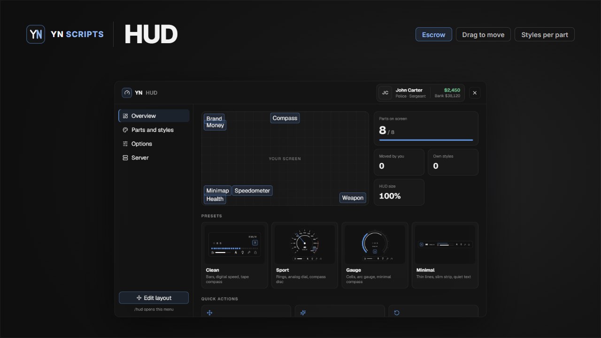Click the Edit layout button

(x=154, y=298)
